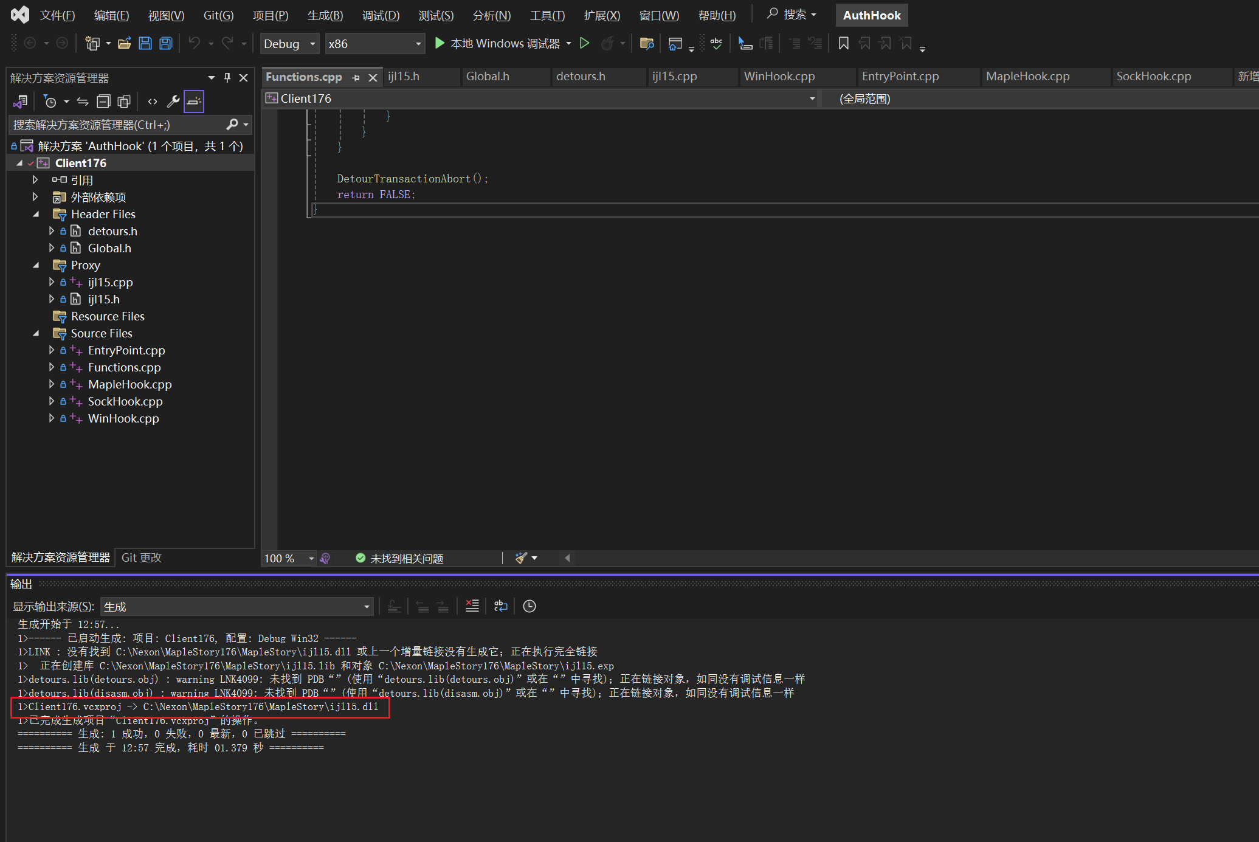Switch to the Git 更改 tab

coord(142,557)
